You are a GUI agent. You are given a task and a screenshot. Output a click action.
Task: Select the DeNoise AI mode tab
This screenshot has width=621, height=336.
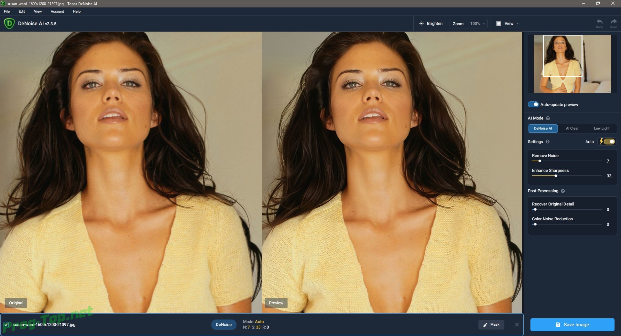tap(543, 129)
